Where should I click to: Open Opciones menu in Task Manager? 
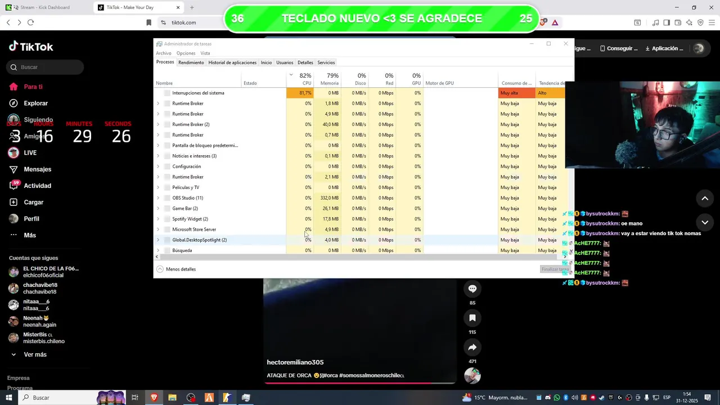pyautogui.click(x=186, y=53)
